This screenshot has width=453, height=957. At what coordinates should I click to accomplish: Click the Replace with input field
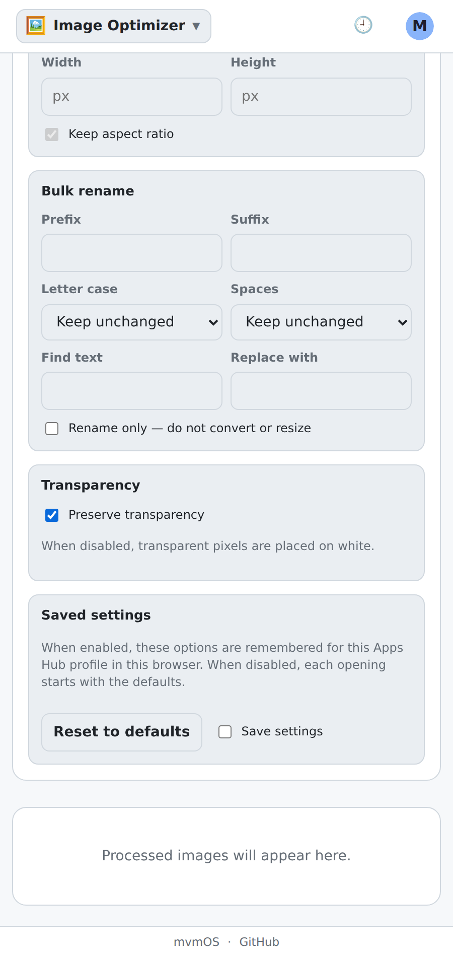321,391
